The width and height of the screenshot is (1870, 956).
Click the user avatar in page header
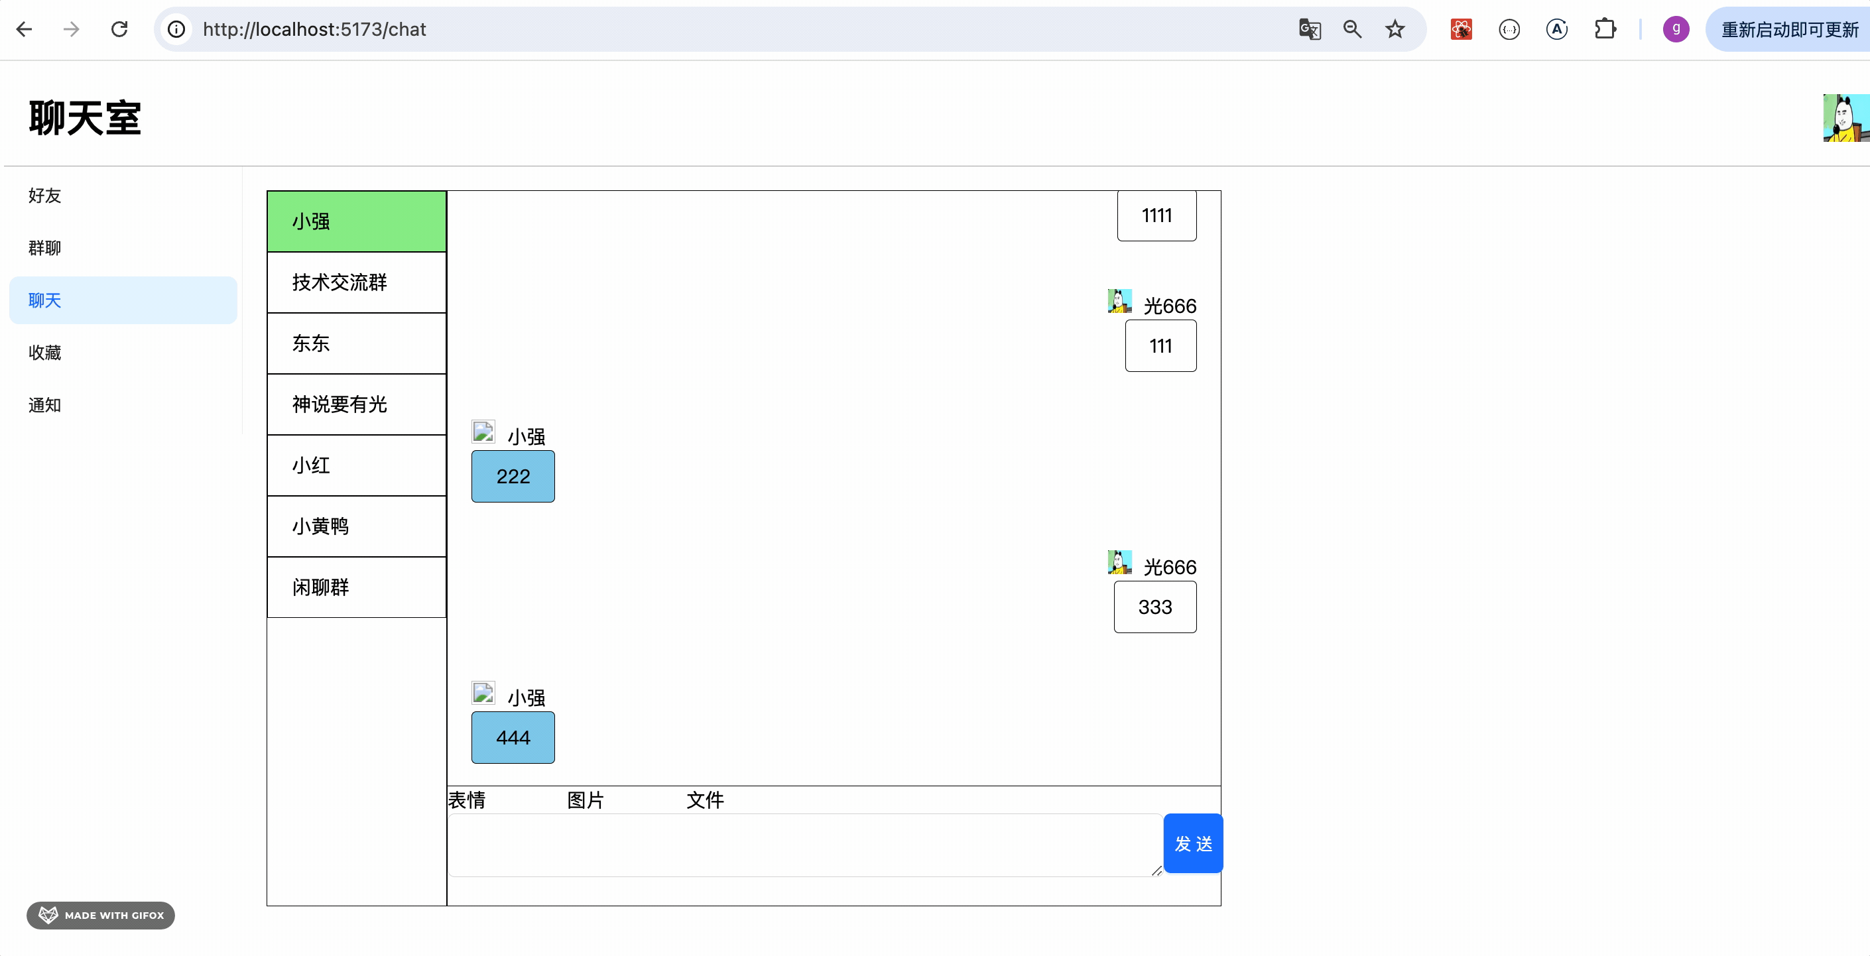tap(1845, 117)
